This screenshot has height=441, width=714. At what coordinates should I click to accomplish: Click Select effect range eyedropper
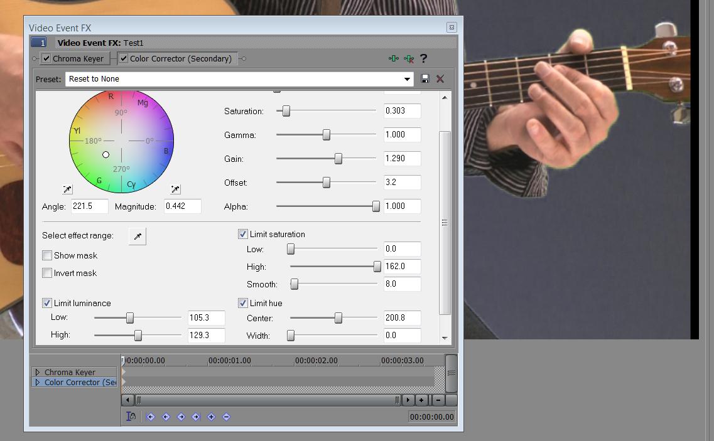pos(137,236)
